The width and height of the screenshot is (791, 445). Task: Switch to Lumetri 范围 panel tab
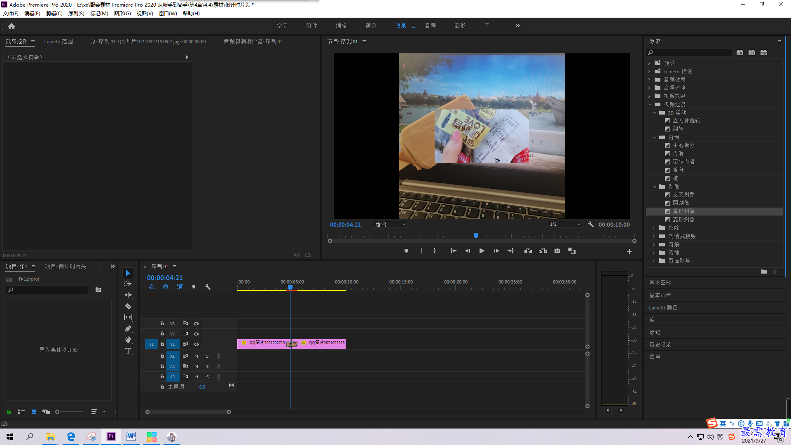pos(59,42)
